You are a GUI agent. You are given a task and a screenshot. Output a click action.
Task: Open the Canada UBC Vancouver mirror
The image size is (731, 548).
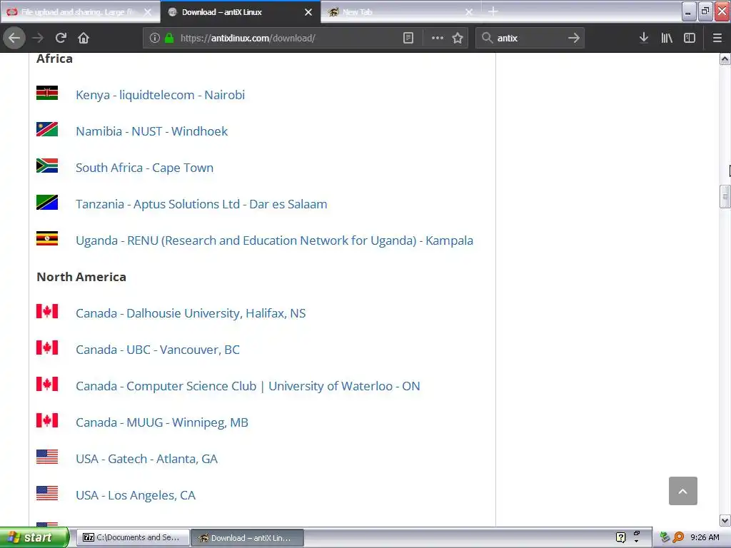pos(158,350)
